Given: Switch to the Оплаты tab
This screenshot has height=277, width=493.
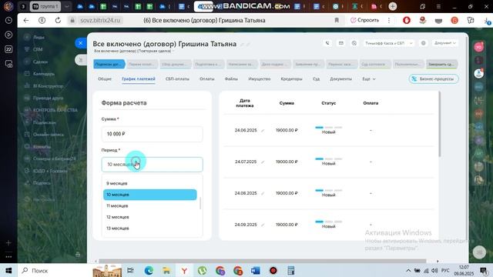Looking at the screenshot, I should click(207, 78).
